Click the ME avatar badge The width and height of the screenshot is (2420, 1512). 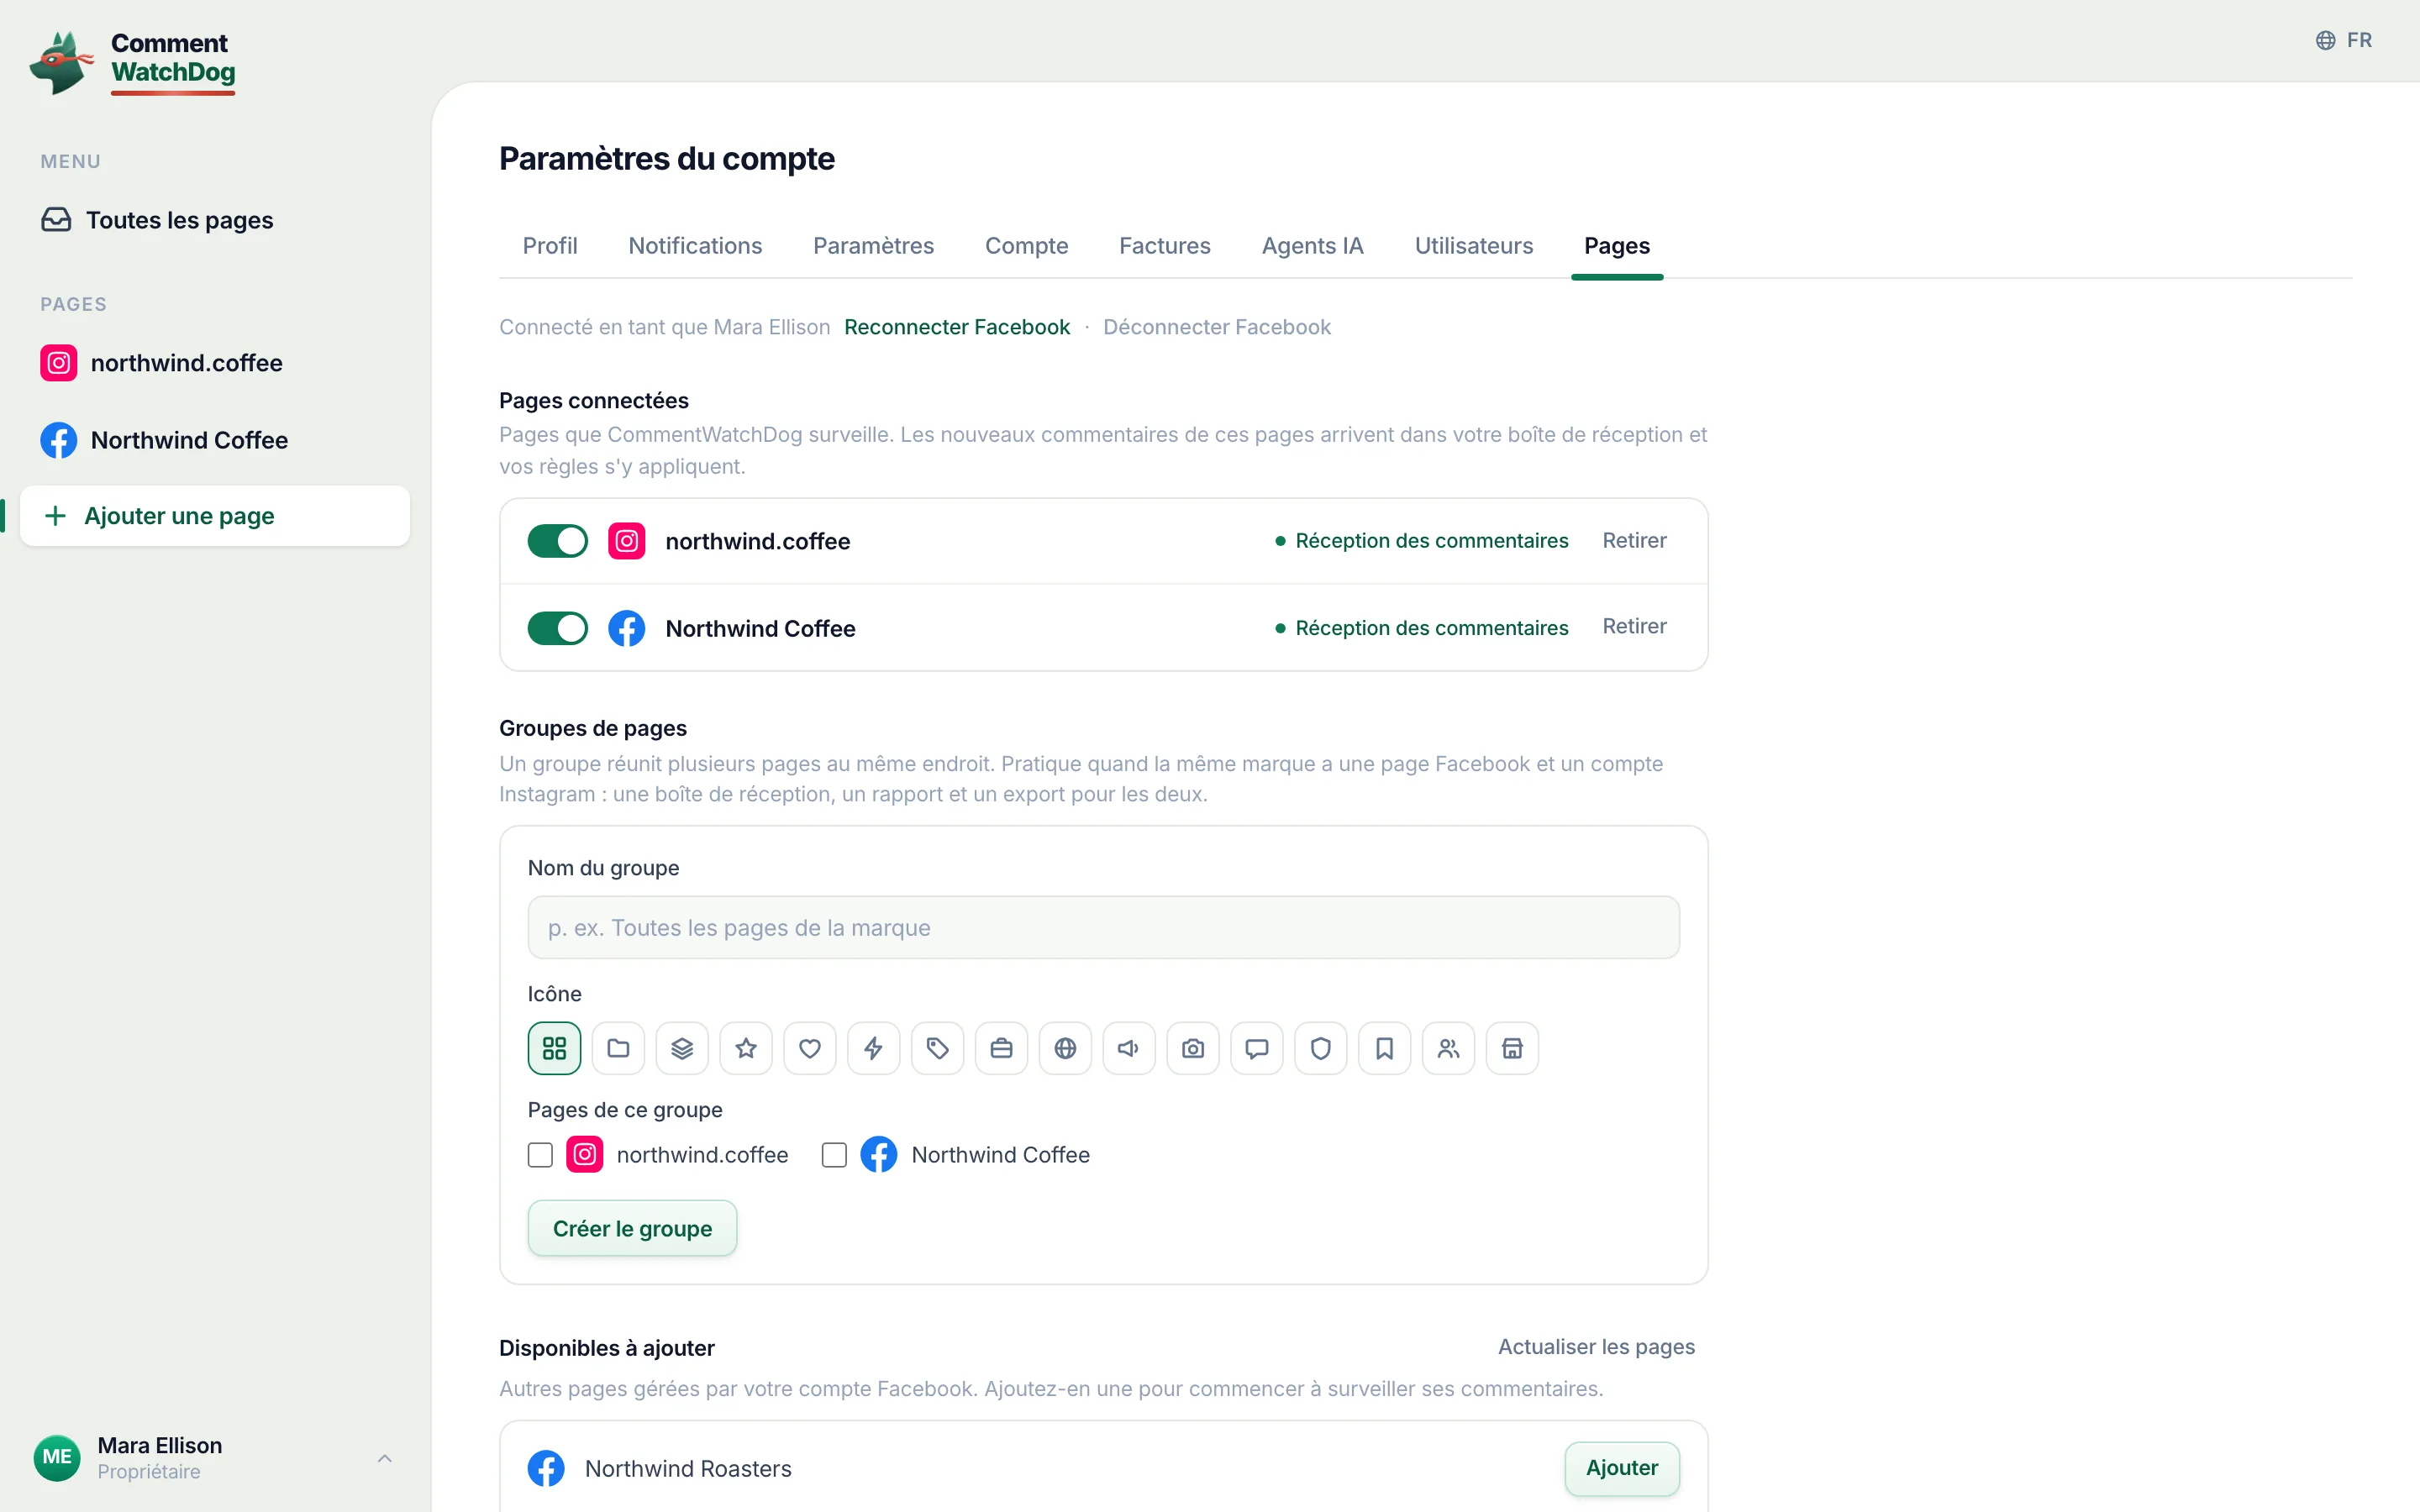tap(57, 1457)
